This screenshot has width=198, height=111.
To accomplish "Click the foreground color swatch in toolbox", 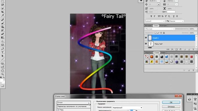I will tap(1, 80).
